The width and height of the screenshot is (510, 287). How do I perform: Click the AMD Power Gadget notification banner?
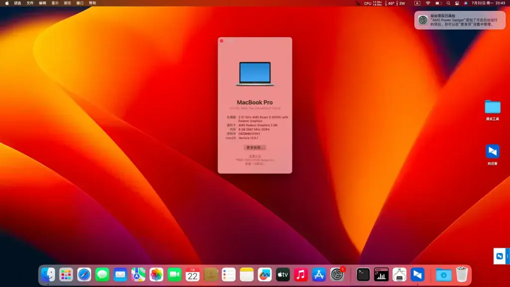(460, 20)
